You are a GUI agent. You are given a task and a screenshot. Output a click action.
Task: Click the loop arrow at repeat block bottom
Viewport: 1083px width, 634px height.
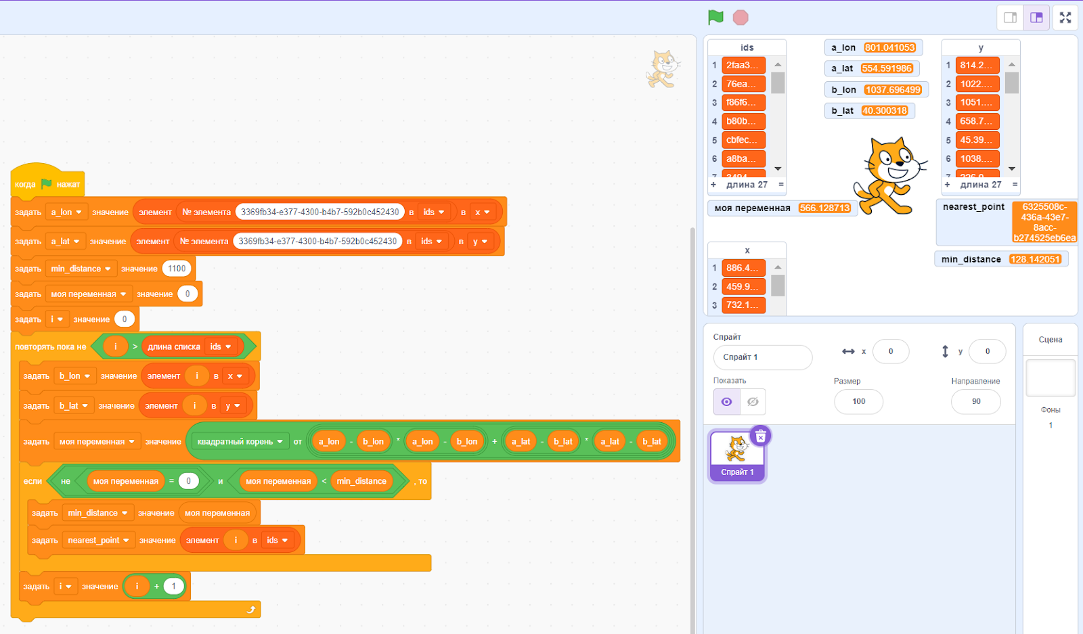251,610
